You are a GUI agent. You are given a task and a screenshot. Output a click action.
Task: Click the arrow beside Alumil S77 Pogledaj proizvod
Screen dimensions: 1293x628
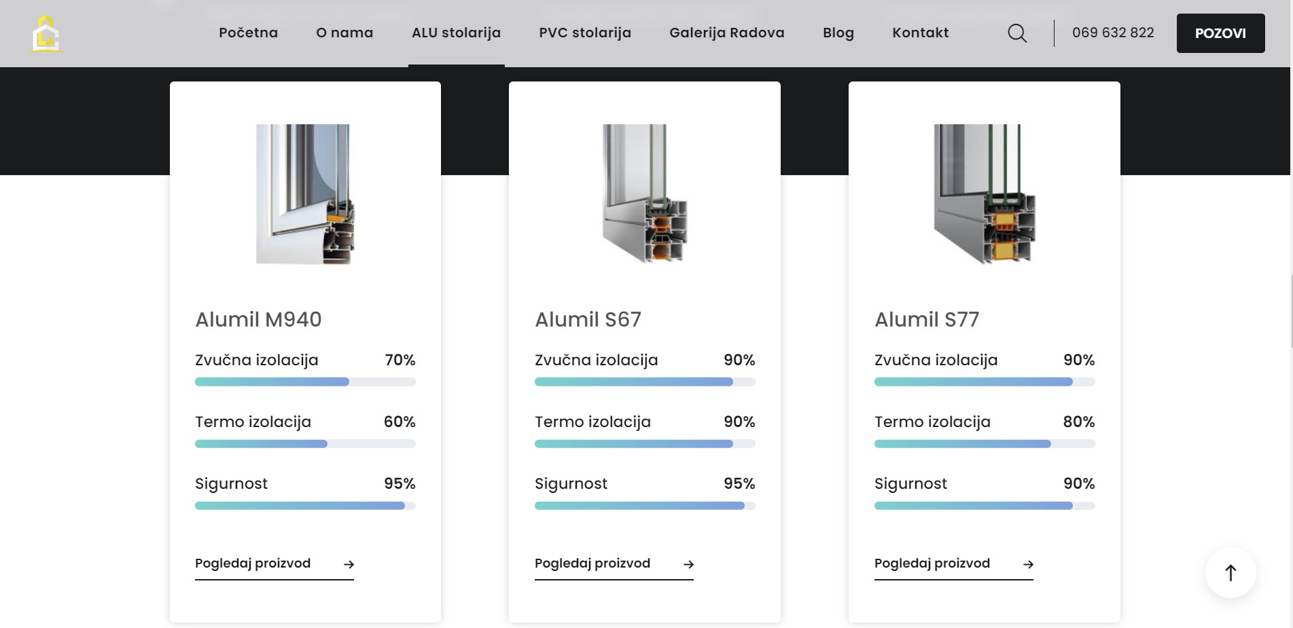(1028, 564)
